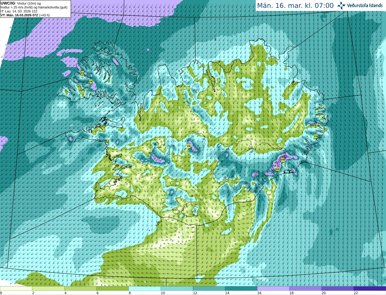
Task: Click the legend scale number 12
Action: pyautogui.click(x=195, y=293)
